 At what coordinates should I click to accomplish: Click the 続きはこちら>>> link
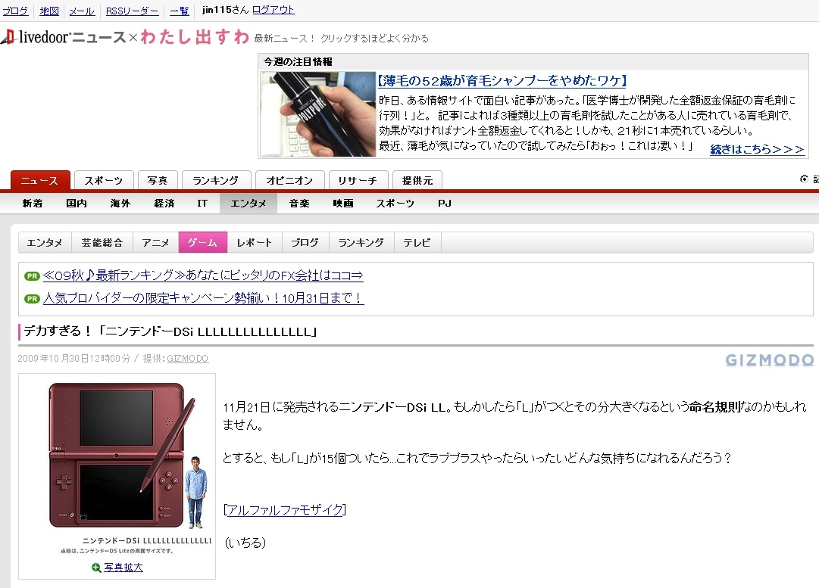757,149
